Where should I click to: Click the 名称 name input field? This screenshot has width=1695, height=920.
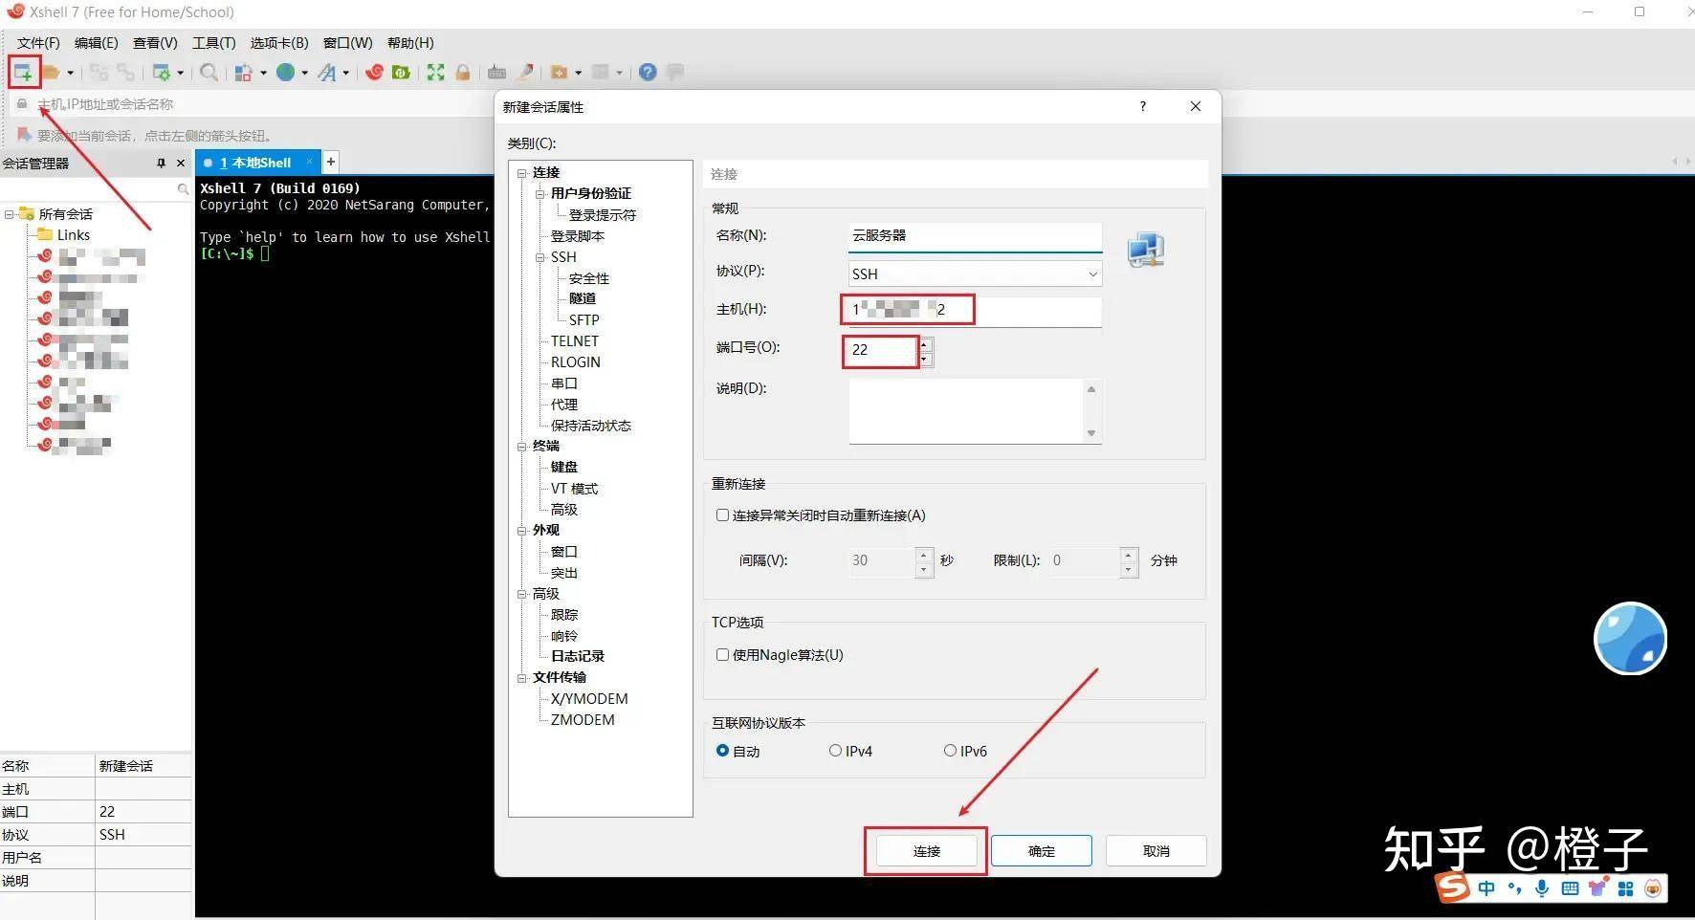(975, 236)
